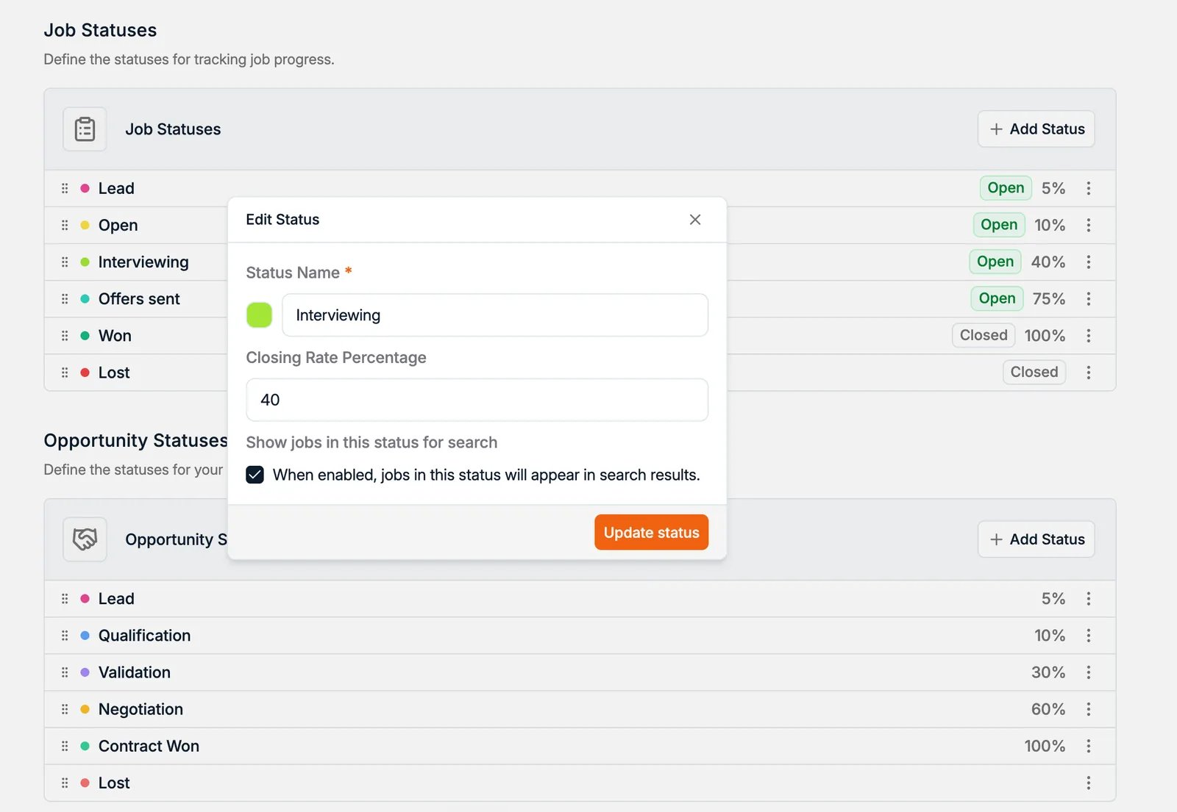The width and height of the screenshot is (1177, 812).
Task: Open the three-dot menu for Interviewing row
Action: click(1089, 262)
